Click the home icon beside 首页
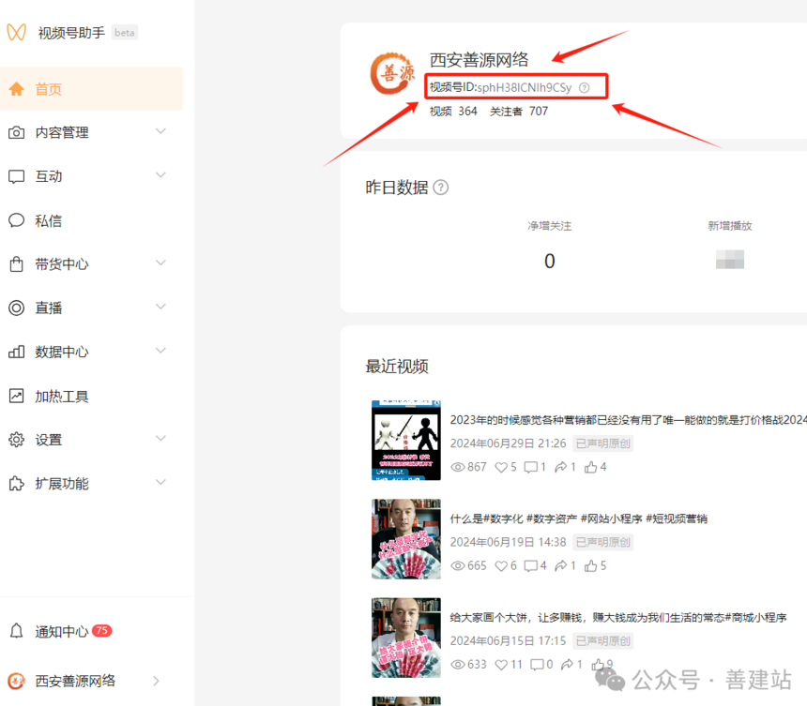 point(17,89)
